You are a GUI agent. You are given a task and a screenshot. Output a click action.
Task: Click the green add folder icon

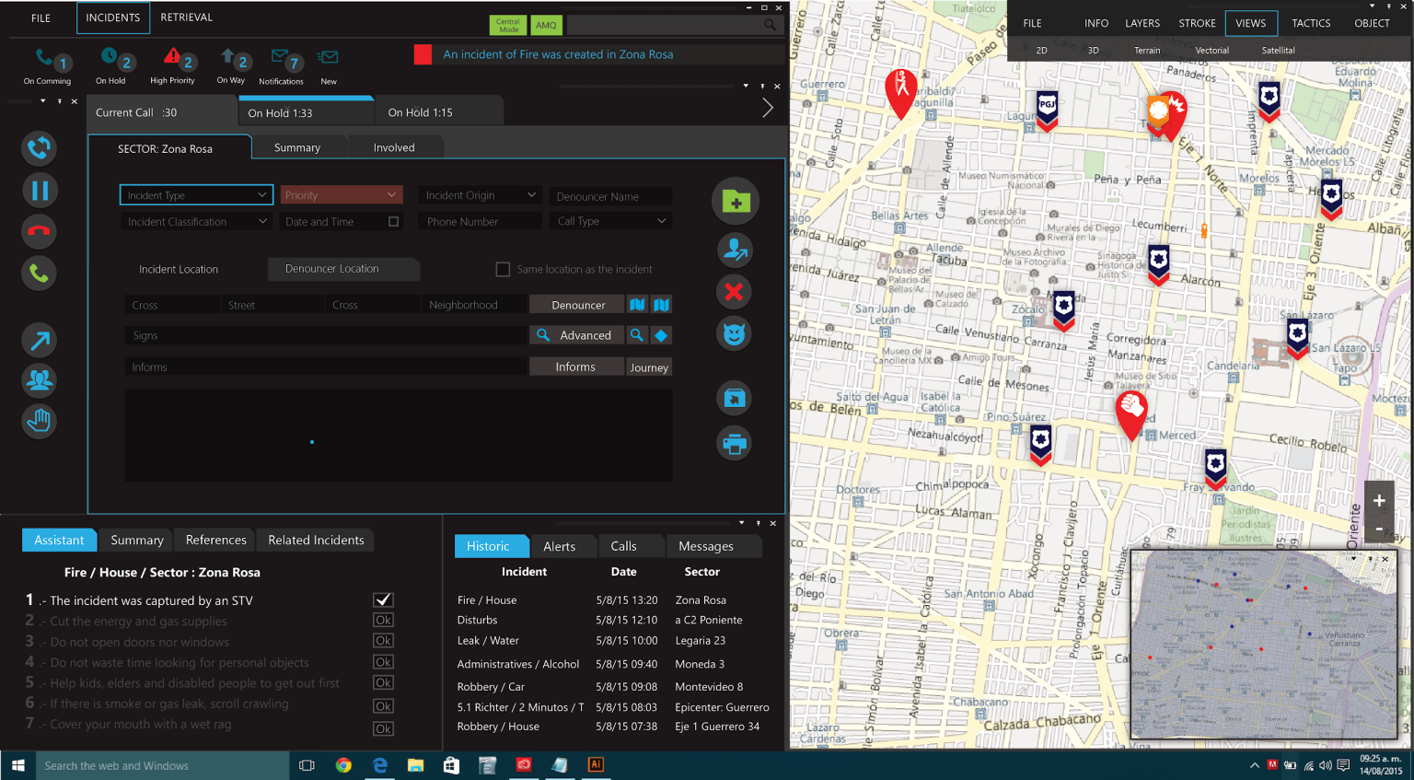(735, 202)
